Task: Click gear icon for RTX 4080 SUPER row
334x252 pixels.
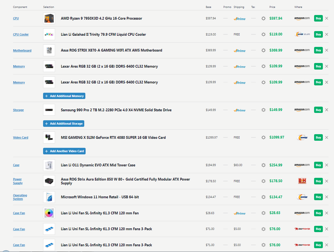Action: tap(263, 137)
